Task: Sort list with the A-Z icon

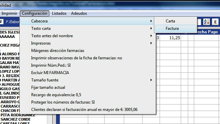Action: [x=206, y=22]
